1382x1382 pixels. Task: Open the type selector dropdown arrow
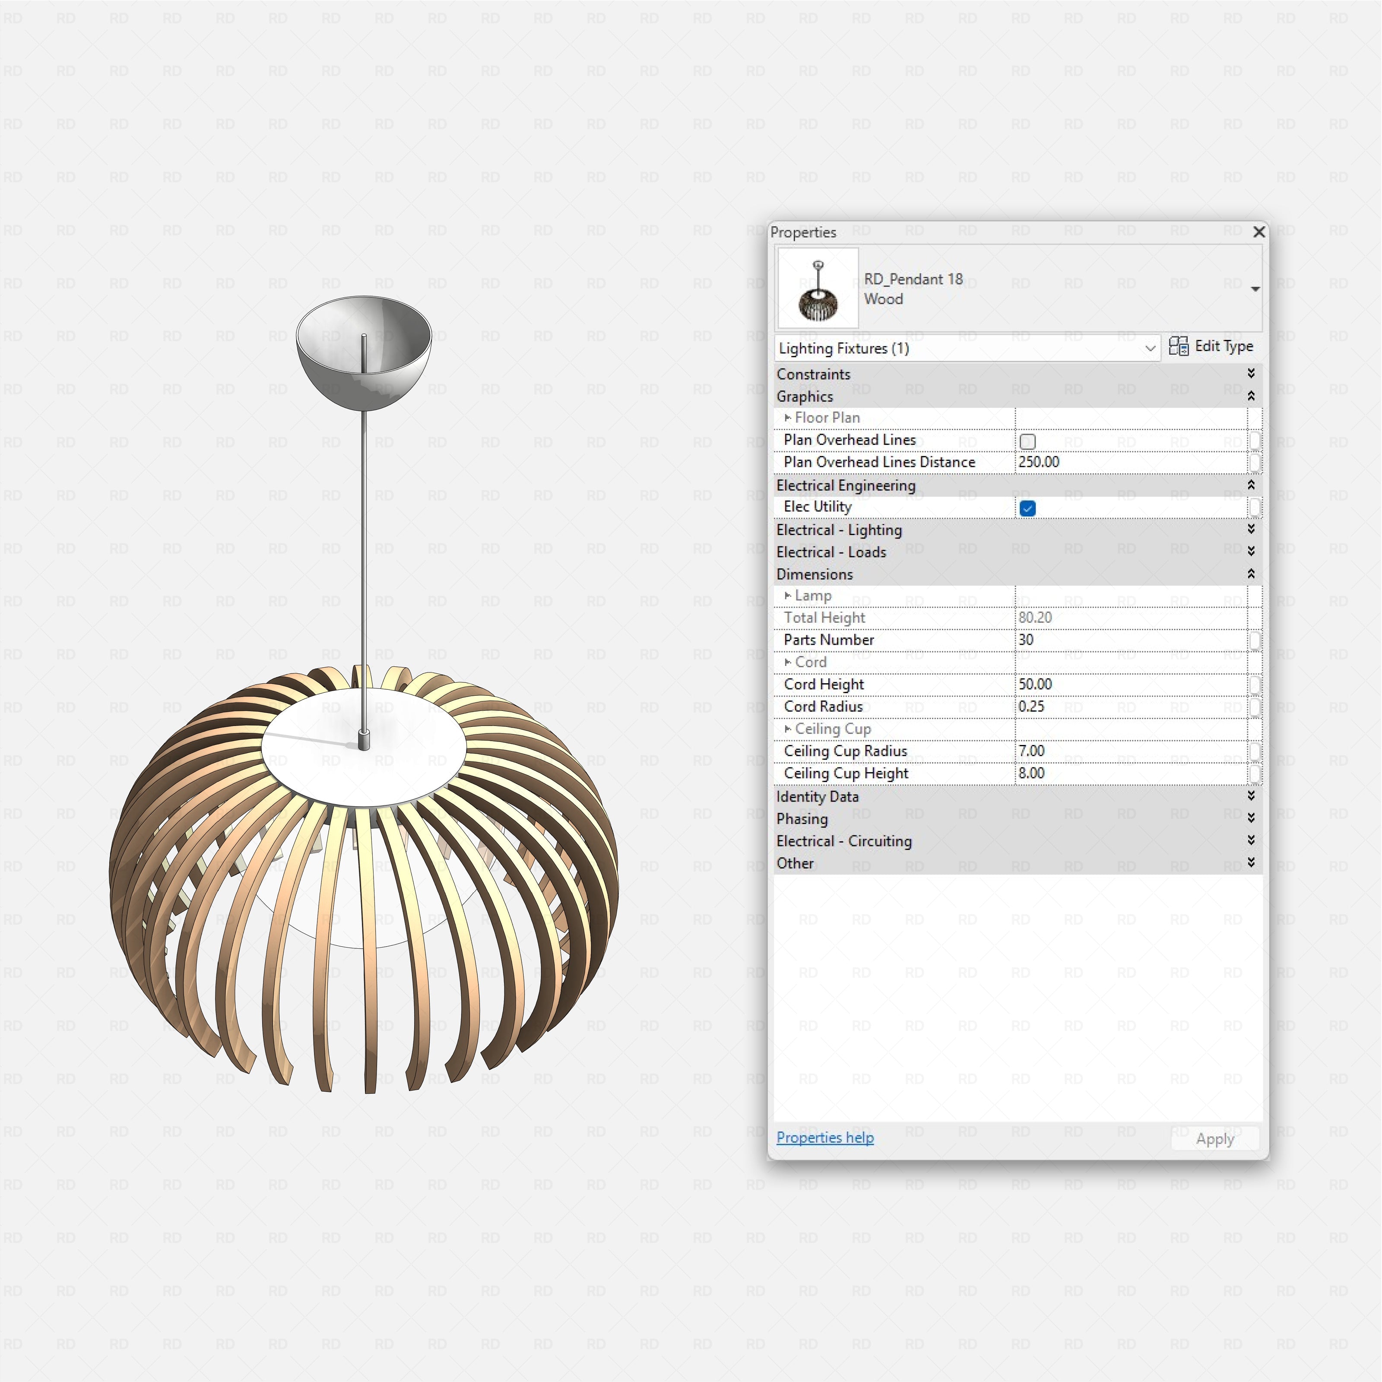click(1255, 289)
